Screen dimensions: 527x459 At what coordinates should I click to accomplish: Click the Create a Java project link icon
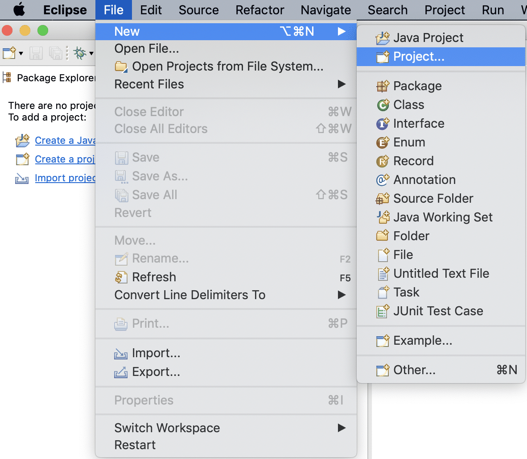[22, 140]
